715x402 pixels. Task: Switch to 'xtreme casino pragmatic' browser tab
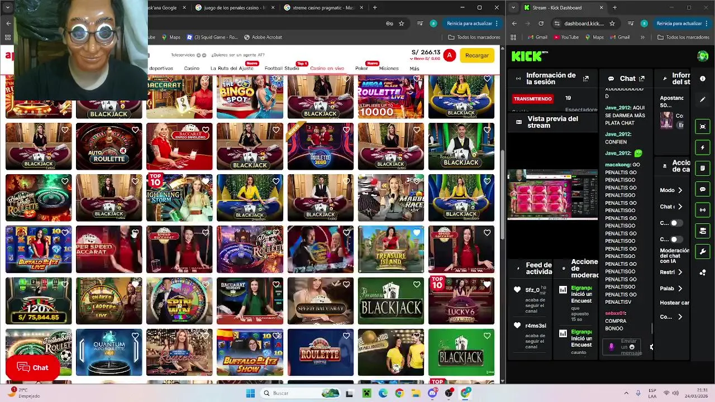pos(322,8)
